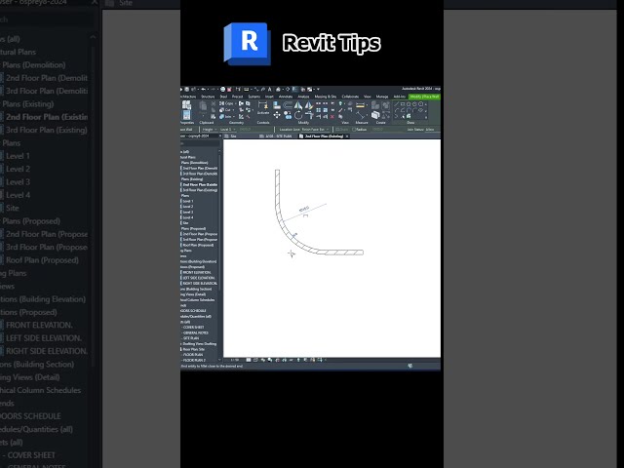The width and height of the screenshot is (624, 468).
Task: Click the Measure between references icon
Action: 360,104
